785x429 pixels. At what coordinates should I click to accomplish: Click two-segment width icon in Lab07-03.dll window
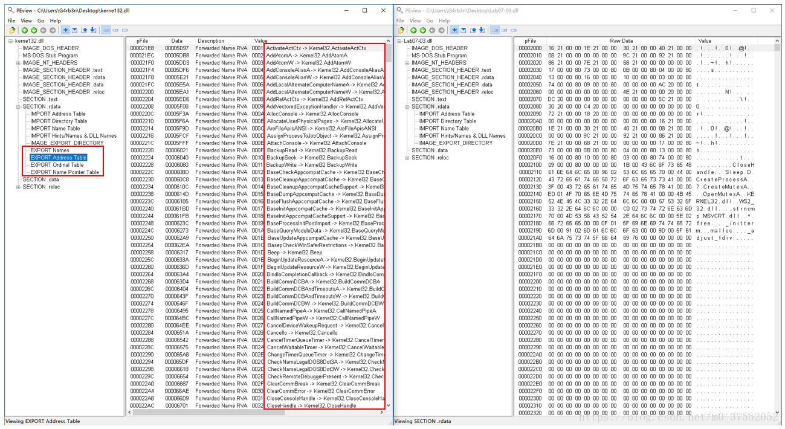pos(505,30)
